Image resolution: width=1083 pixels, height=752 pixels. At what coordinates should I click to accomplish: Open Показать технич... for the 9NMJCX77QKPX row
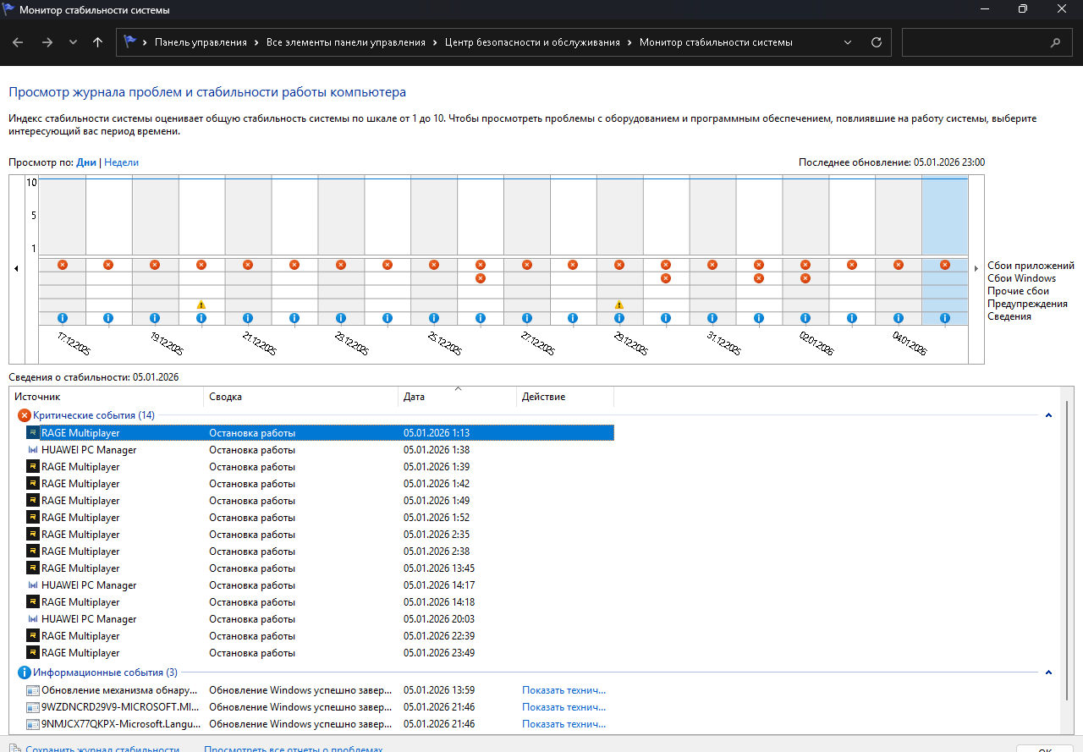564,724
